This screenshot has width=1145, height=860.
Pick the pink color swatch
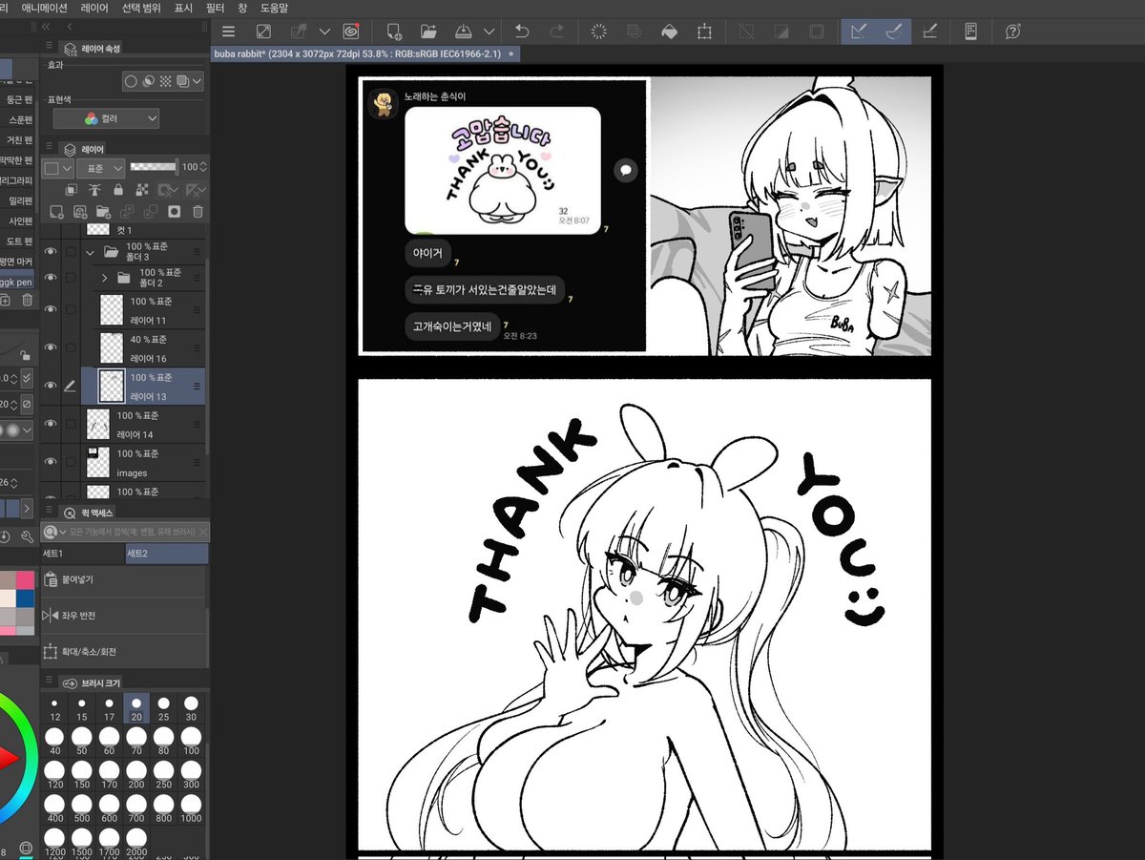point(25,580)
